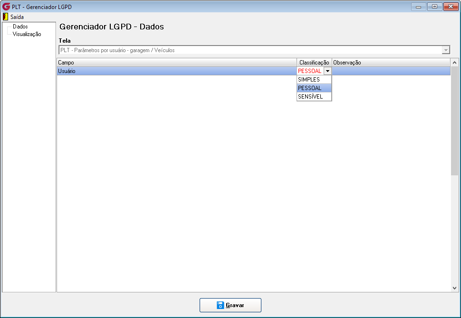Expand the Tela combo box arrow
The image size is (461, 318).
tap(446, 50)
